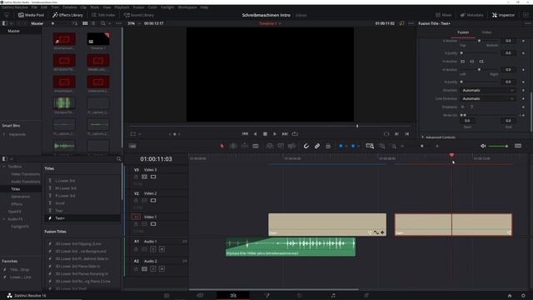Image resolution: width=533 pixels, height=300 pixels.
Task: Open the Workspace menu
Action: (x=187, y=7)
